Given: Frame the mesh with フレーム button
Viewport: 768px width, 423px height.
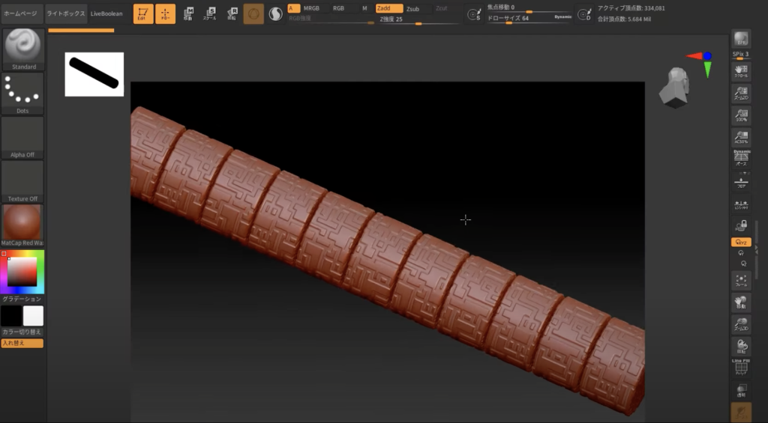Looking at the screenshot, I should 741,281.
